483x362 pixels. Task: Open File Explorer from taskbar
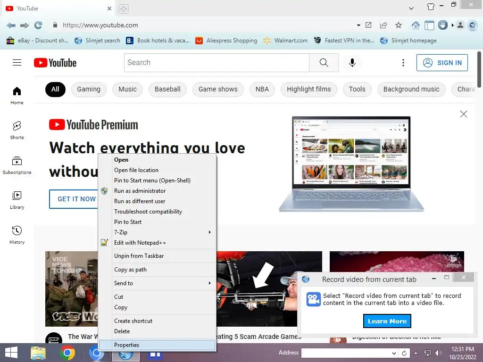(38, 353)
